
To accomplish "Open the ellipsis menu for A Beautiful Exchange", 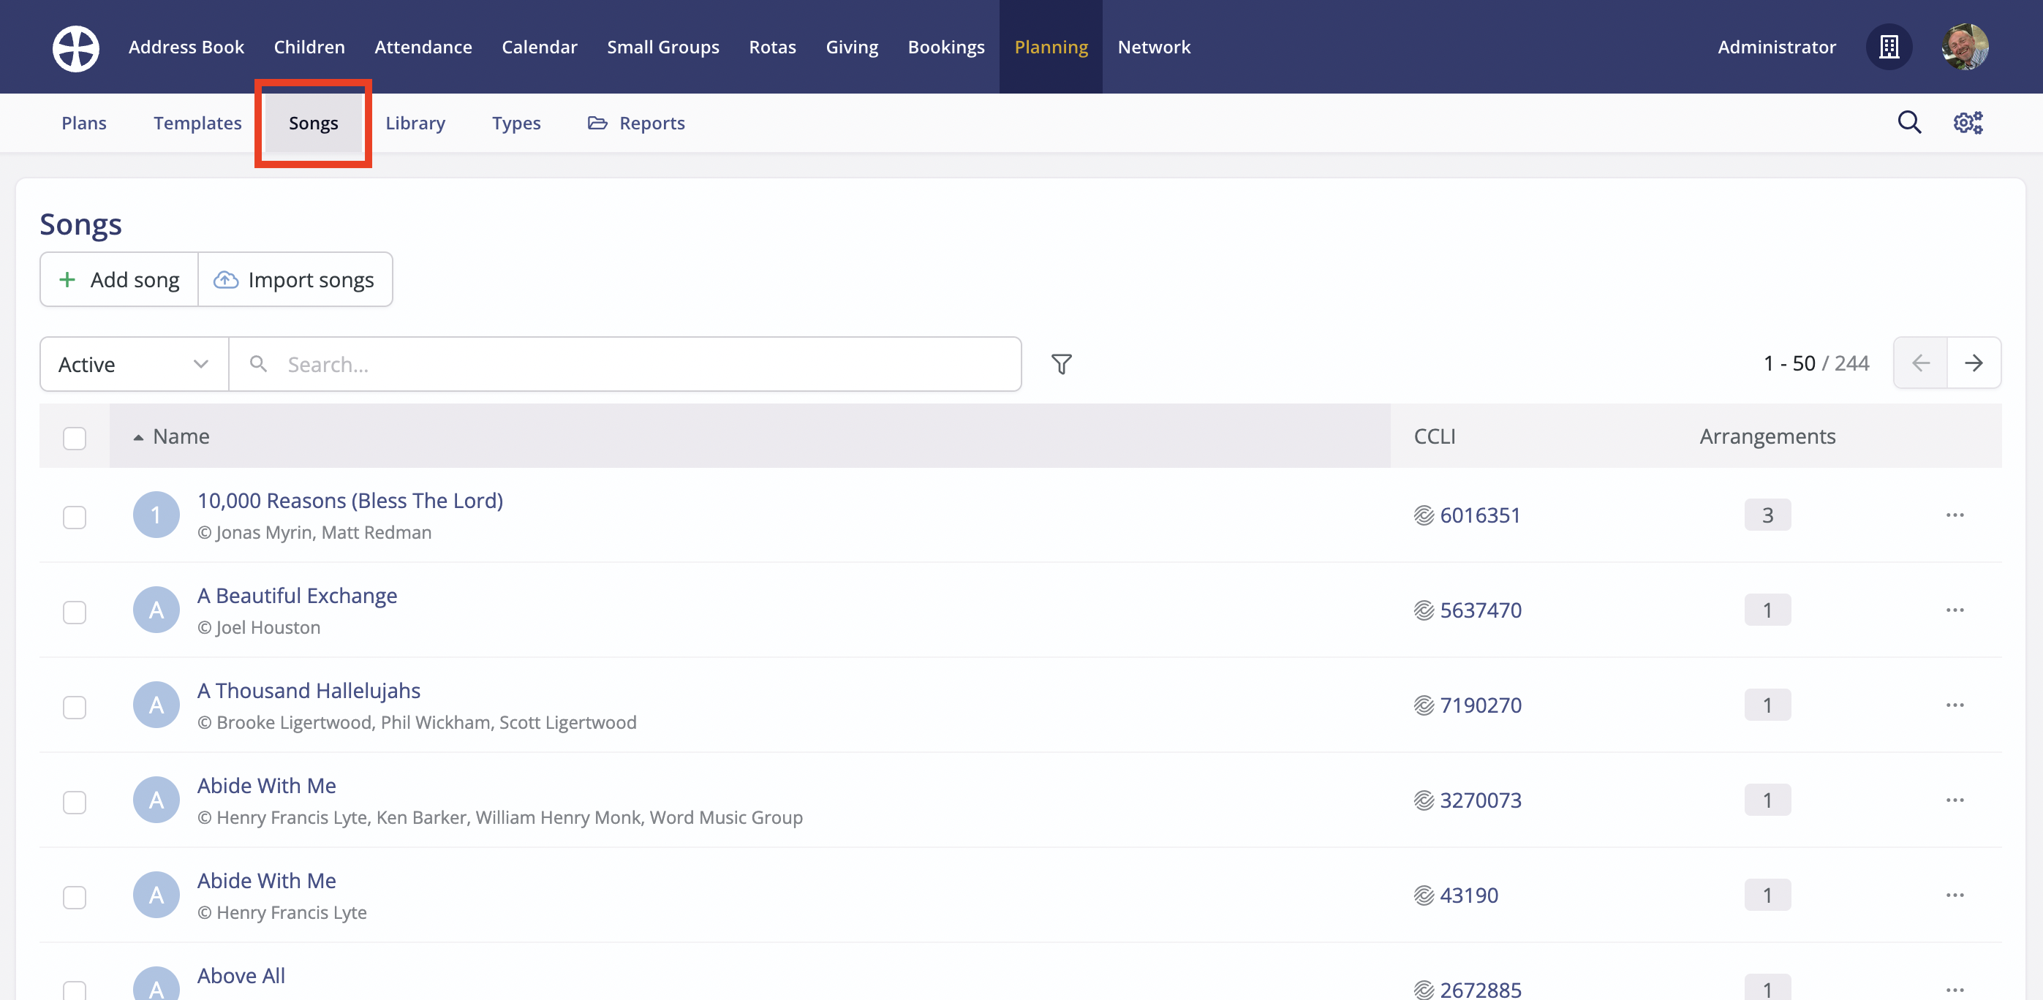I will 1955,610.
